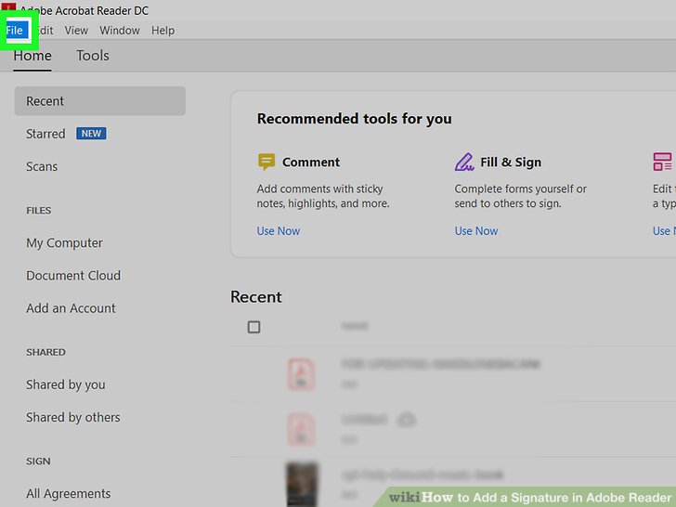Switch to the Home tab
Image resolution: width=676 pixels, height=507 pixels.
(32, 56)
